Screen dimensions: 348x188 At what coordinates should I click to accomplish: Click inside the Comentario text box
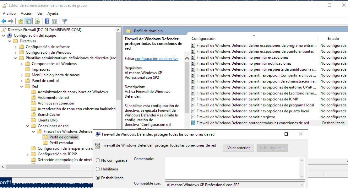tap(233, 168)
